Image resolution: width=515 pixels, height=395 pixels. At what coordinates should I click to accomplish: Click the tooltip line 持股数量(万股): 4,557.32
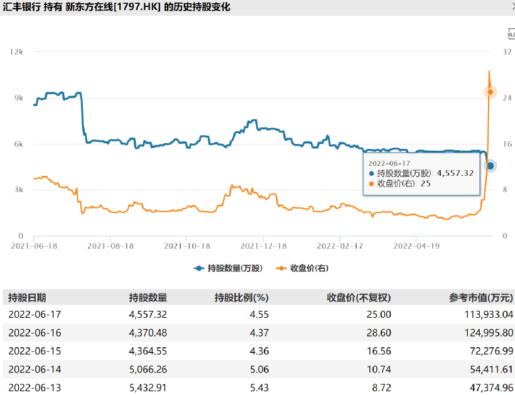(421, 173)
